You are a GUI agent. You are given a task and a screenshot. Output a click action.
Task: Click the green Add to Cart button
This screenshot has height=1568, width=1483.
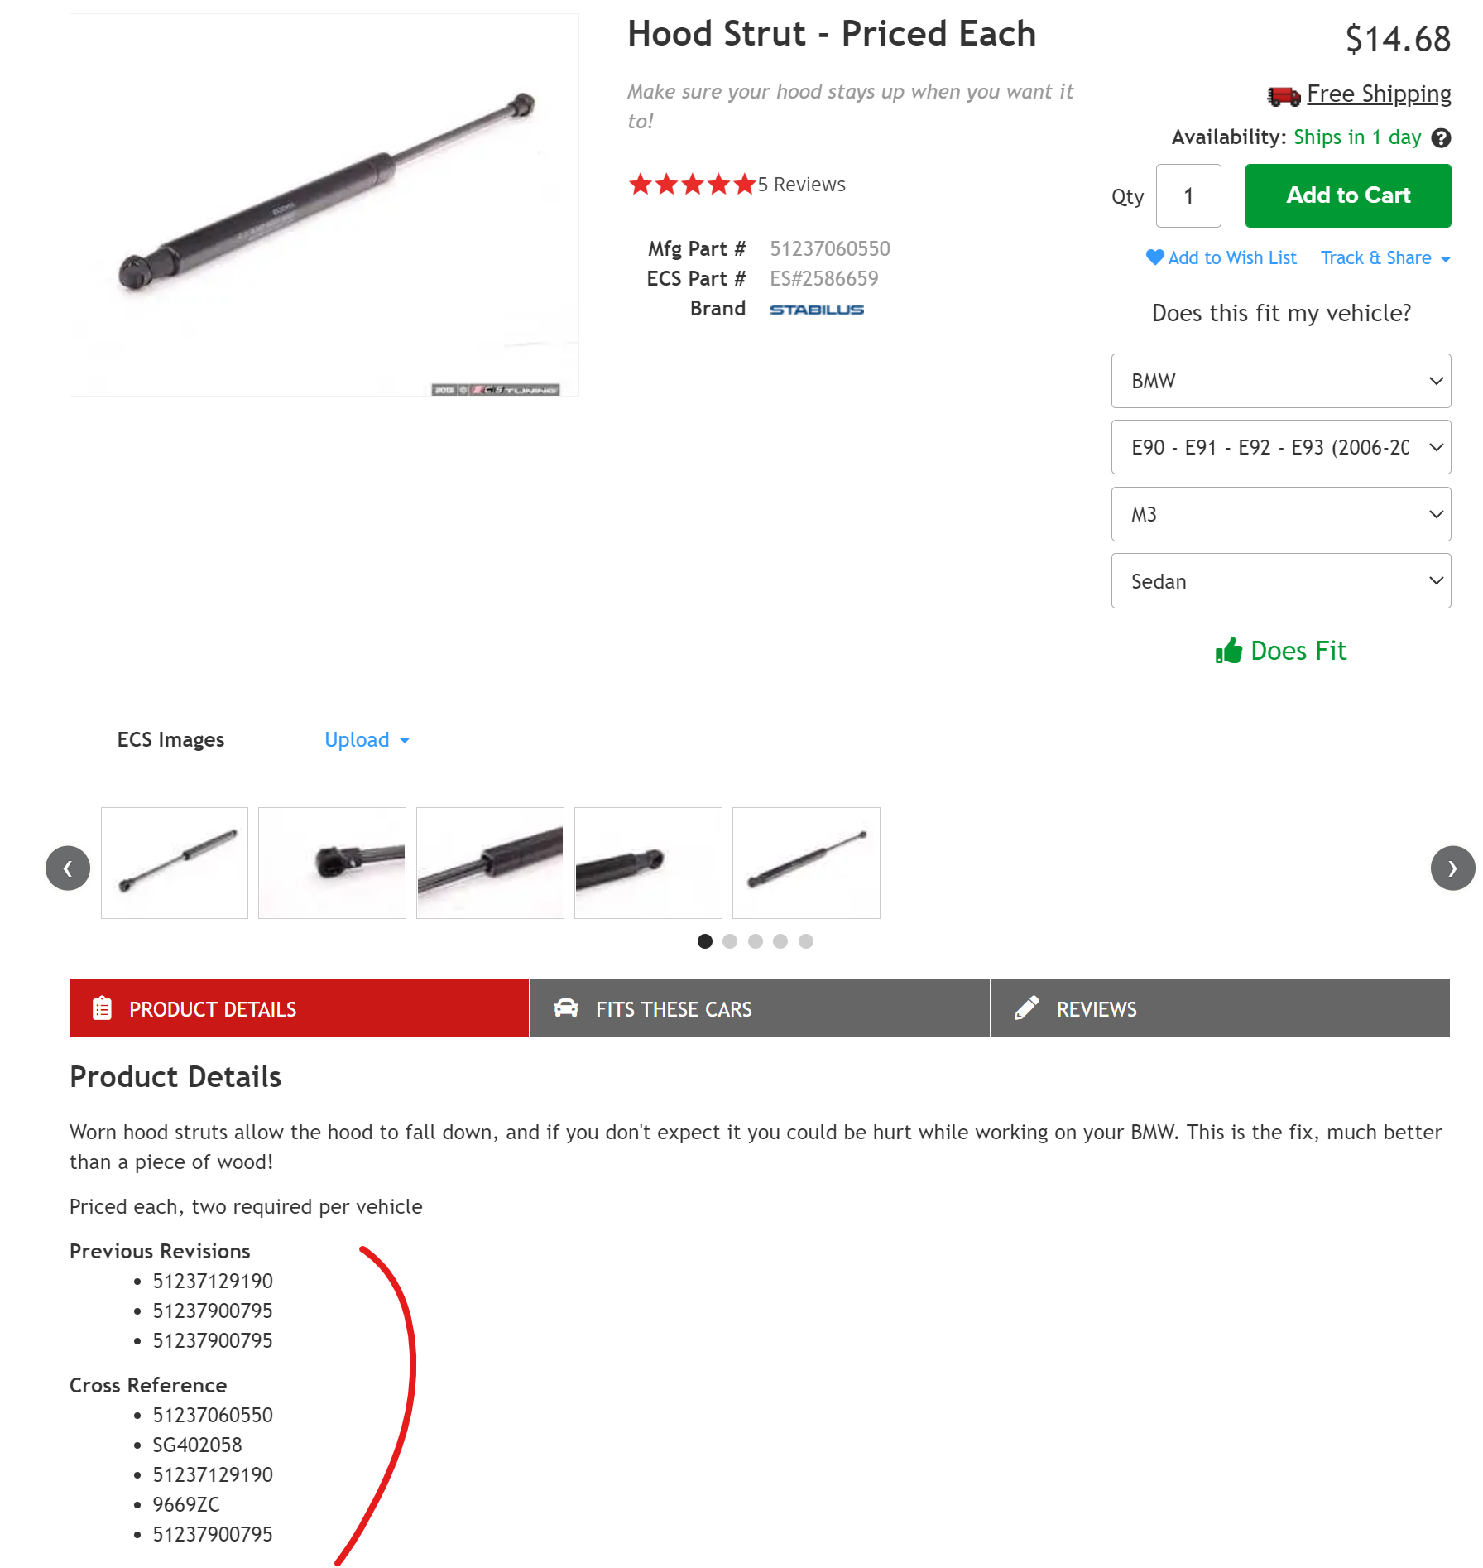1348,195
